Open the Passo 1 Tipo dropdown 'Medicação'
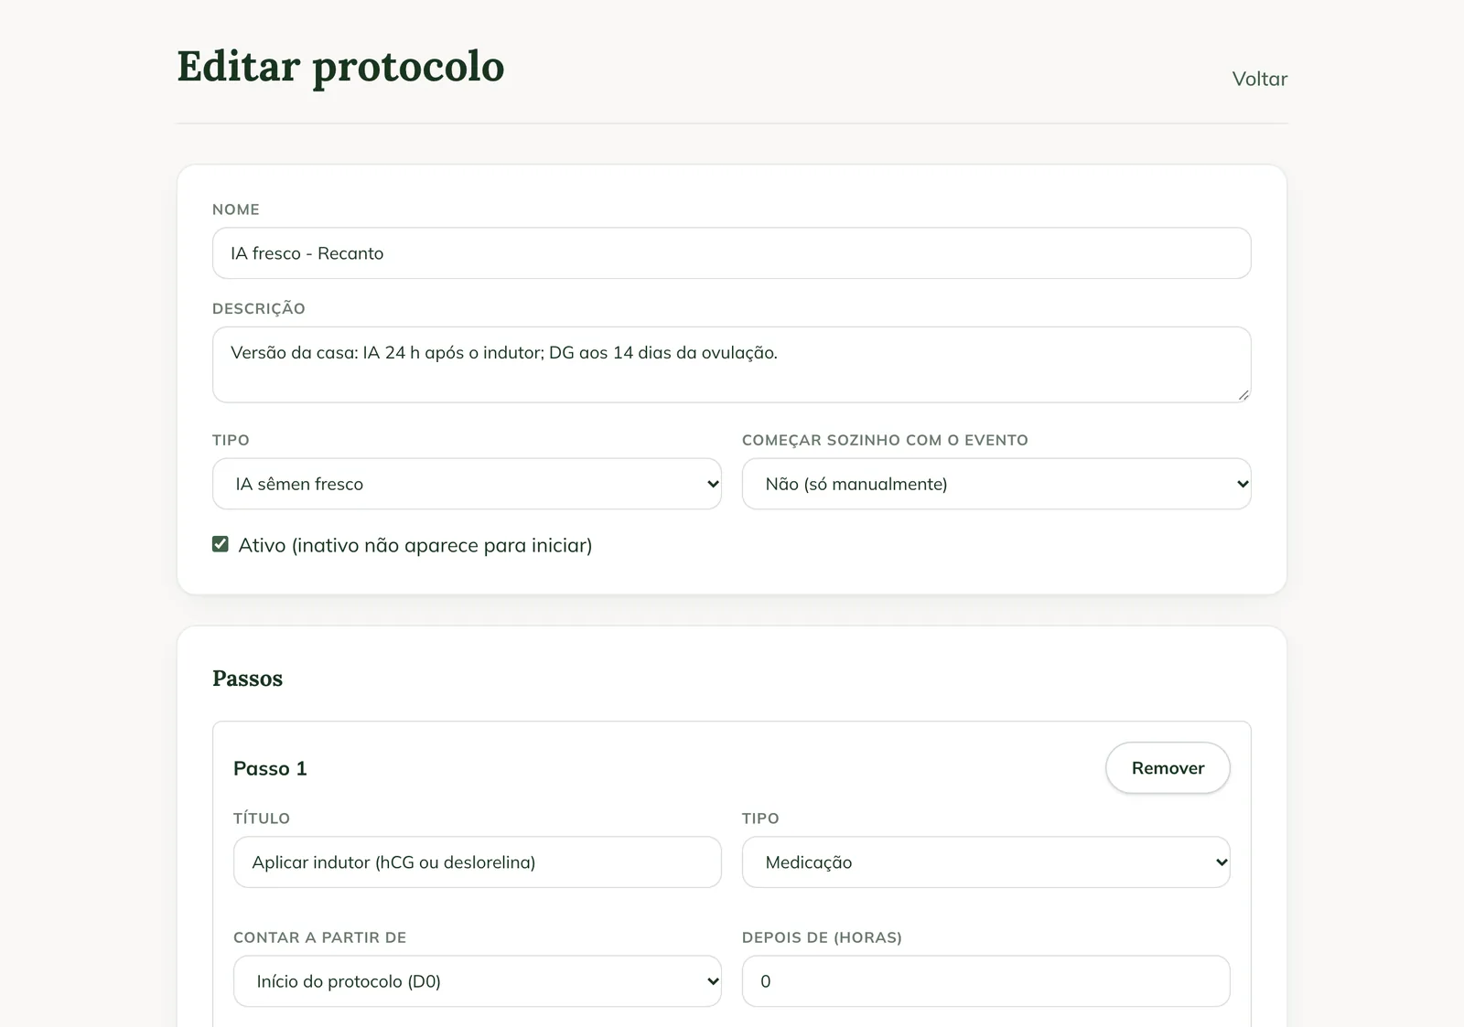Viewport: 1464px width, 1027px height. [x=985, y=862]
